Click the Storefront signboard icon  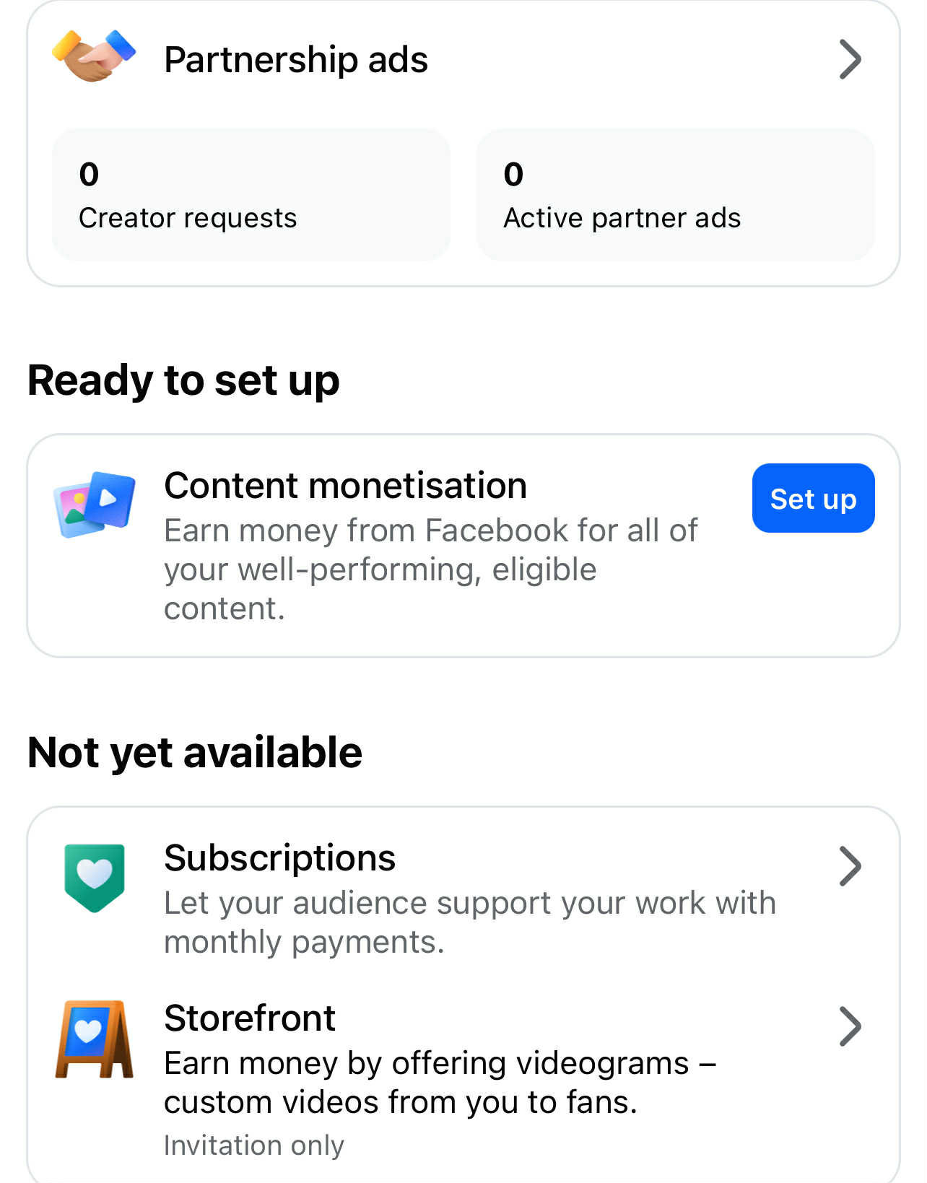[x=95, y=1039]
